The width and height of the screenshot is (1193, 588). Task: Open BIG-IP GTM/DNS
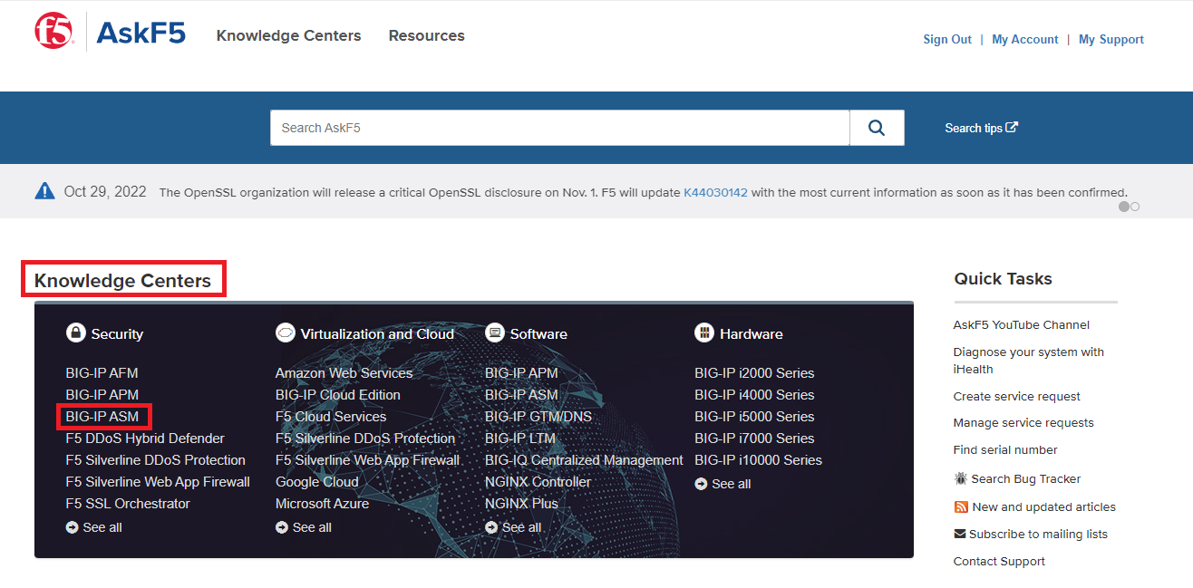(x=538, y=416)
